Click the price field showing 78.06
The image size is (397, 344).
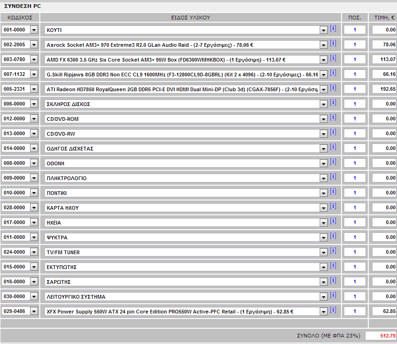tap(384, 44)
